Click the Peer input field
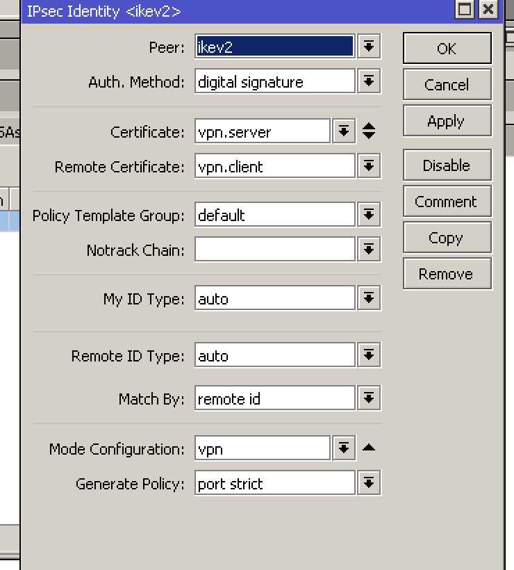This screenshot has height=570, width=514. [x=274, y=47]
